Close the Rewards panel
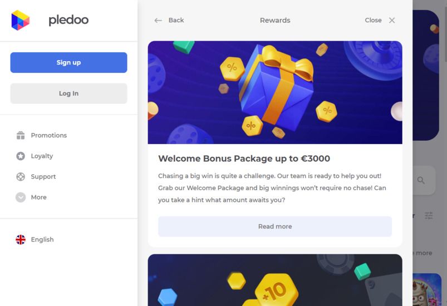Screen dimensions: 447x306 click(x=381, y=21)
